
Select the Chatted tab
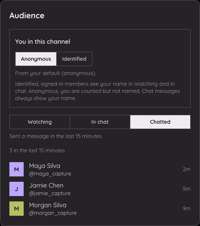coord(160,122)
